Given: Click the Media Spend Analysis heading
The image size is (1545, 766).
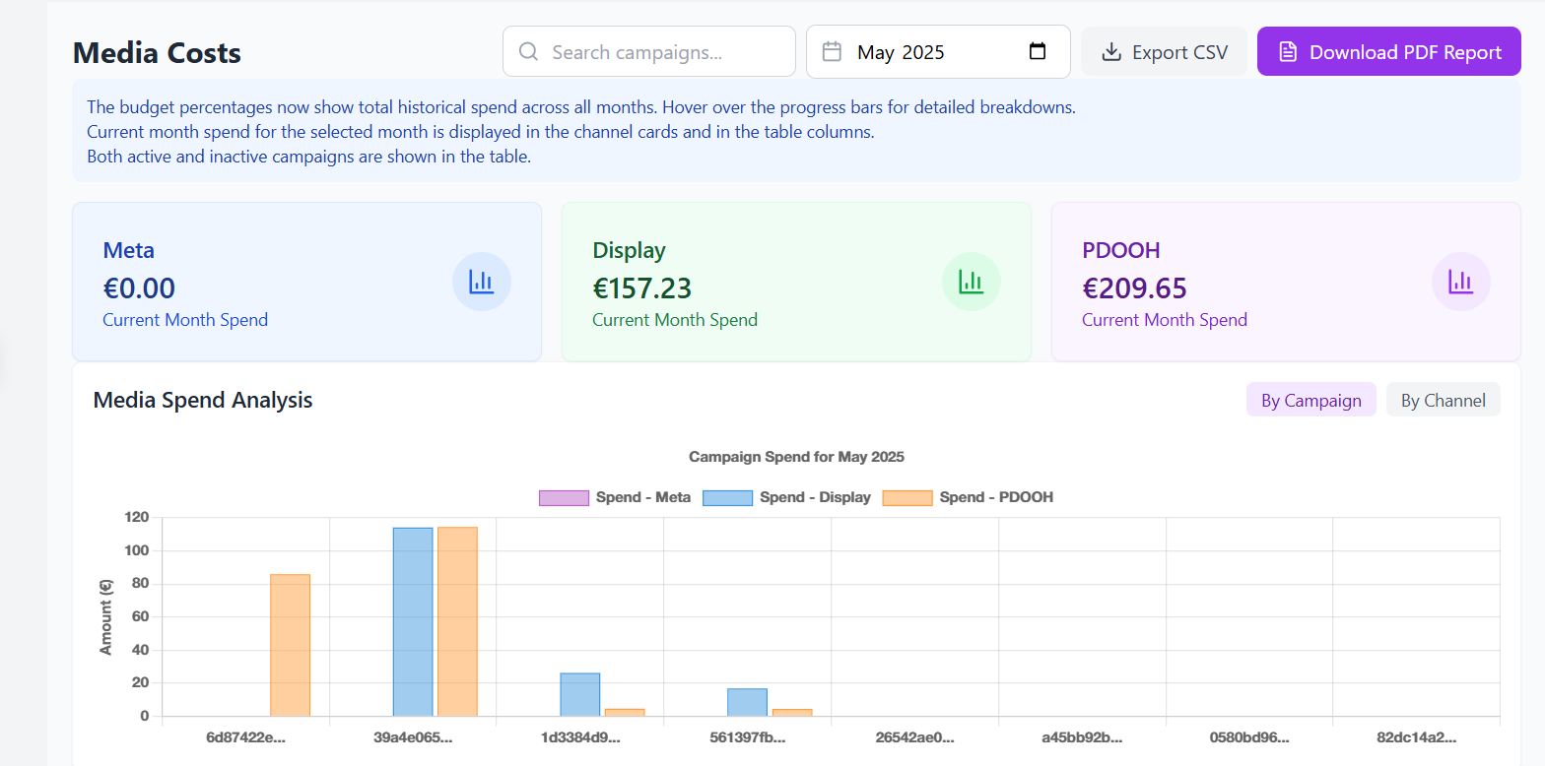Looking at the screenshot, I should coord(203,400).
